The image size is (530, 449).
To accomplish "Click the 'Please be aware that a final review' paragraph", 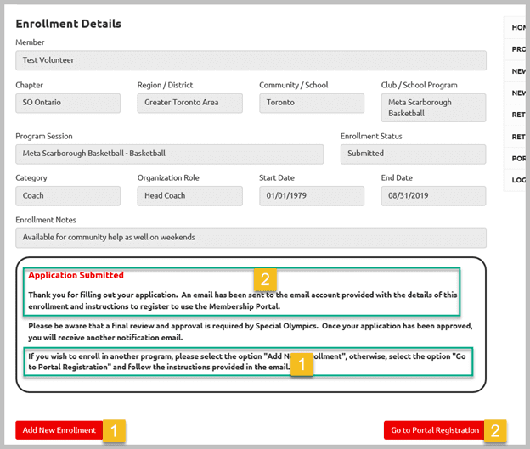I will click(251, 332).
